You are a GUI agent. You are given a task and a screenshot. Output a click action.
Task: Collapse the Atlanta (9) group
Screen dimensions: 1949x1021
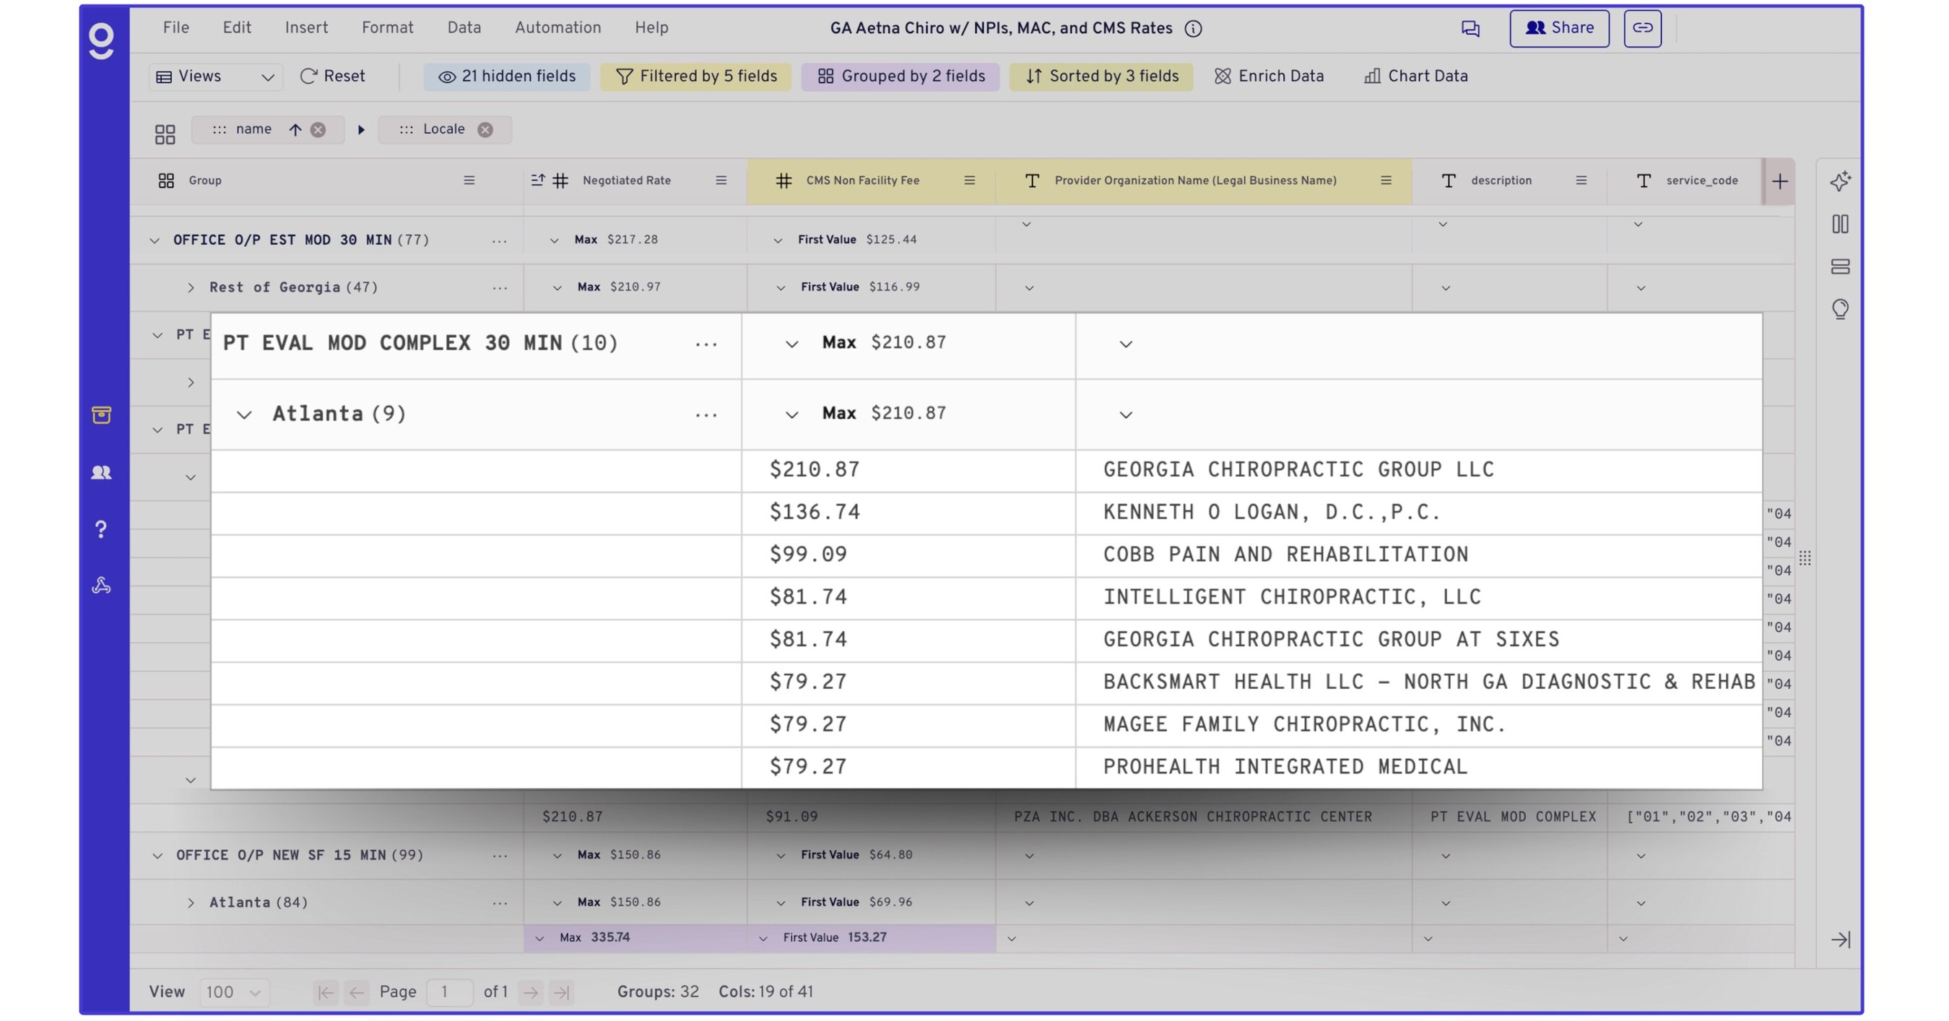pyautogui.click(x=243, y=414)
